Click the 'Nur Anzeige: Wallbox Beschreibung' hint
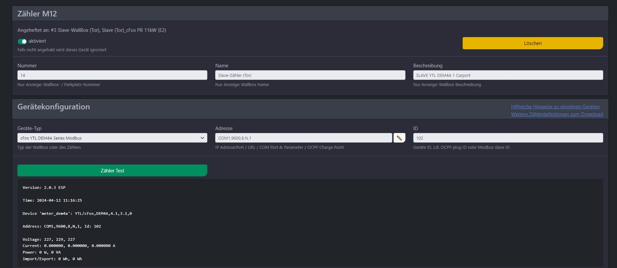 447,85
